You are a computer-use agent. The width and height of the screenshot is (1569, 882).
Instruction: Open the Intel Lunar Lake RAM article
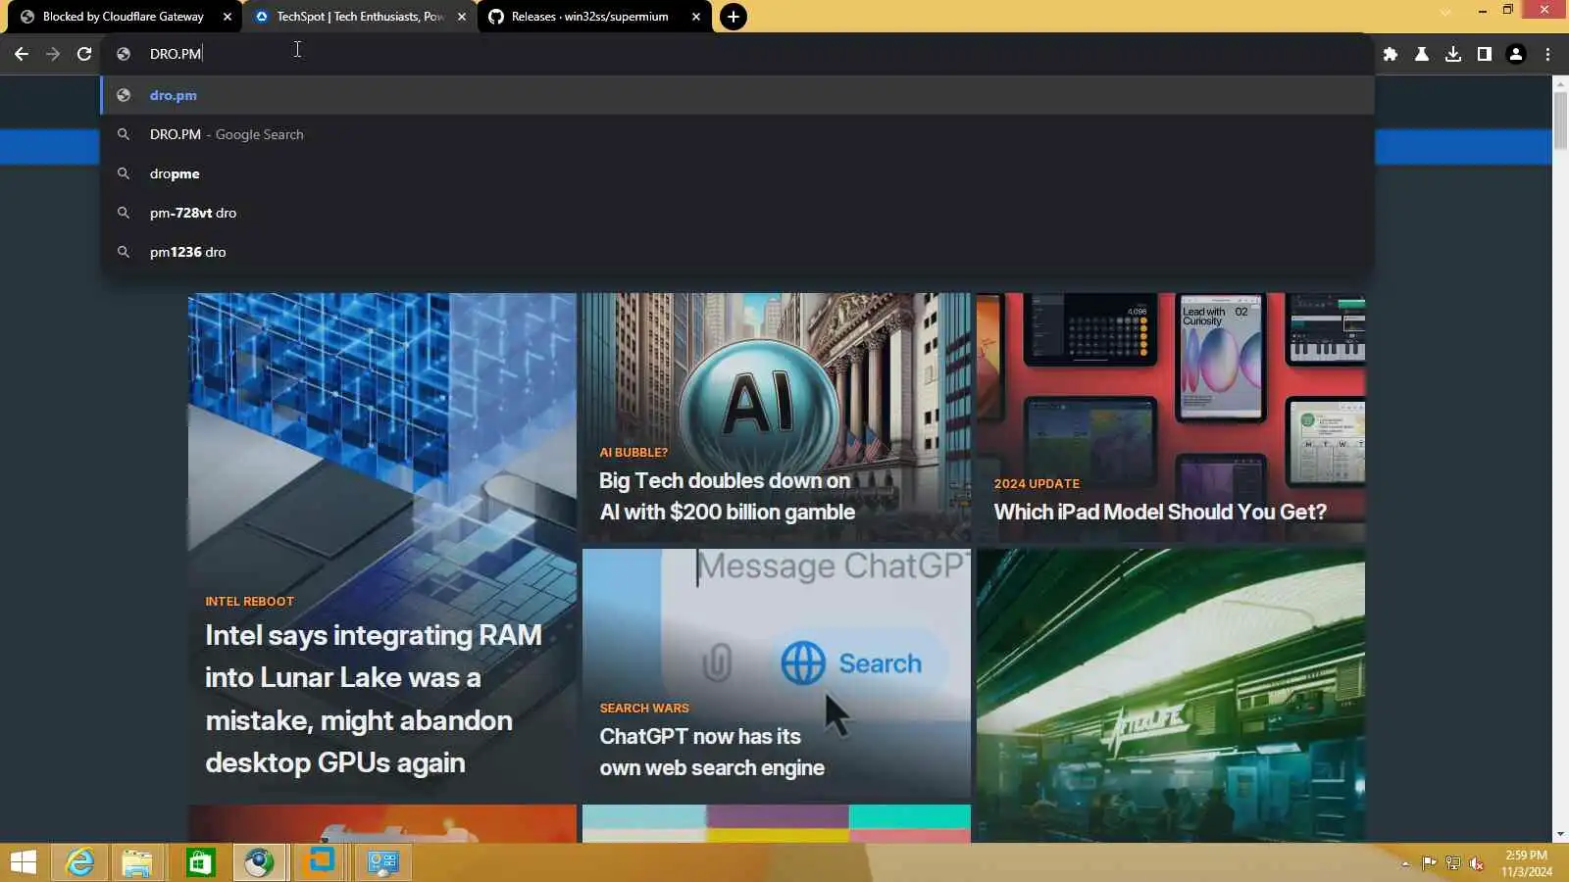pos(373,699)
